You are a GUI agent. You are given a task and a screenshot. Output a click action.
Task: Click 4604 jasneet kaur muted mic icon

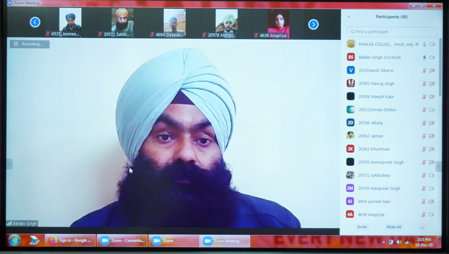point(424,202)
